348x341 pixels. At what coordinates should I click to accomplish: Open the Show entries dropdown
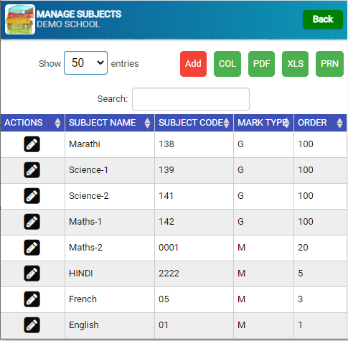(x=85, y=63)
